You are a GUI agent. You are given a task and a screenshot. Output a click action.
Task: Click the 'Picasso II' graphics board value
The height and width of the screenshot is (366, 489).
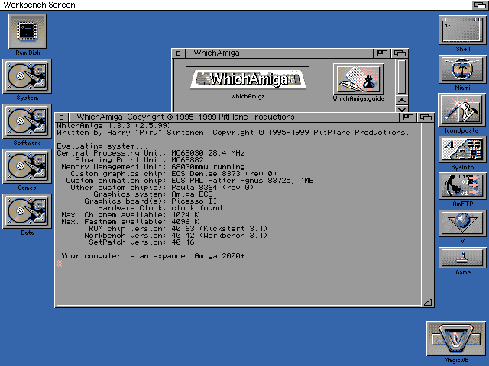(194, 201)
